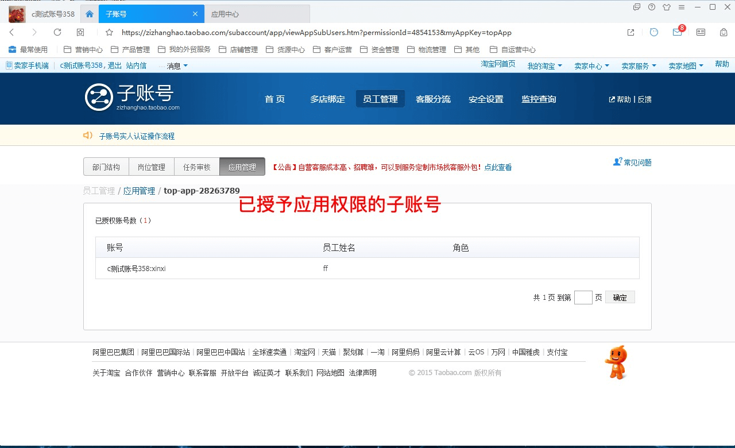
Task: Go to 首页 in main navigation
Action: [275, 99]
